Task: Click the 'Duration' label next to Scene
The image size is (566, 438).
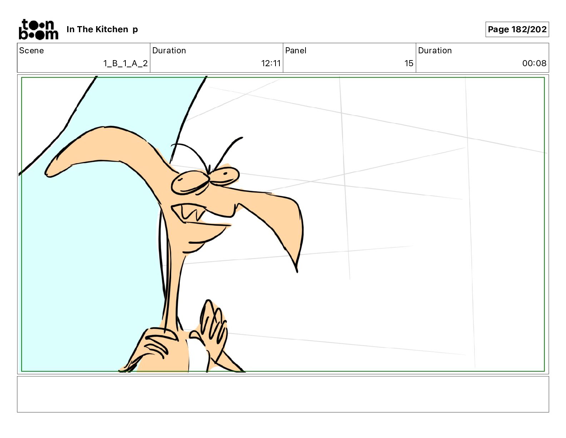Action: coord(169,50)
